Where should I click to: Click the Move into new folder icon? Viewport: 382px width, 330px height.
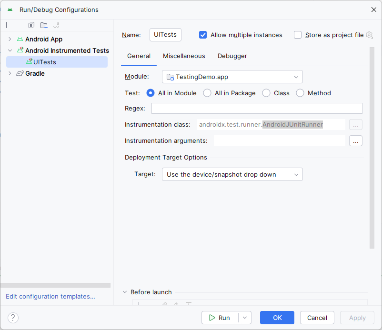[44, 25]
